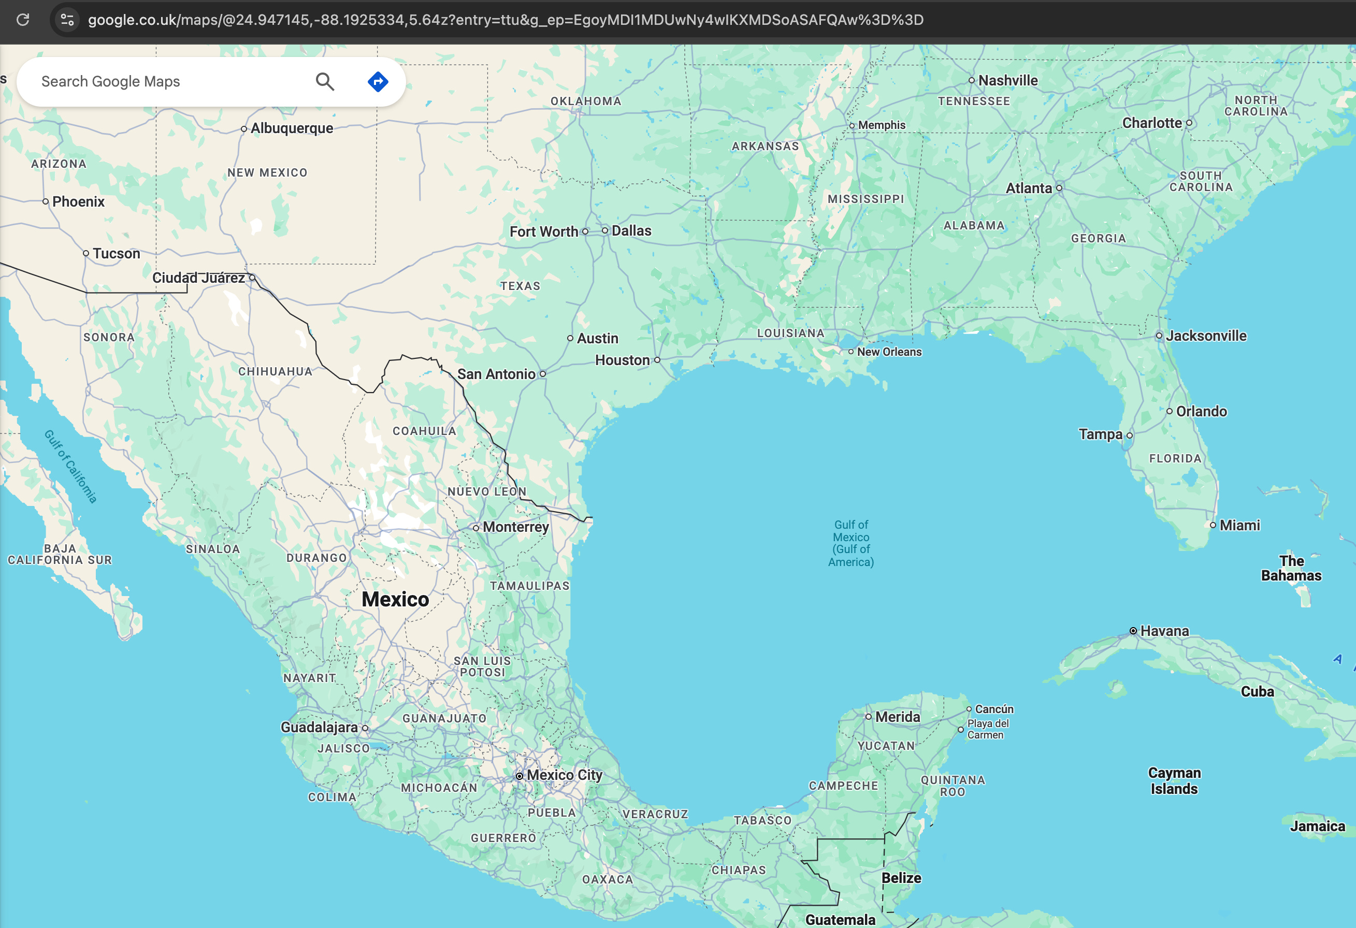The image size is (1356, 928).
Task: Select the Mexico country label
Action: pyautogui.click(x=395, y=600)
